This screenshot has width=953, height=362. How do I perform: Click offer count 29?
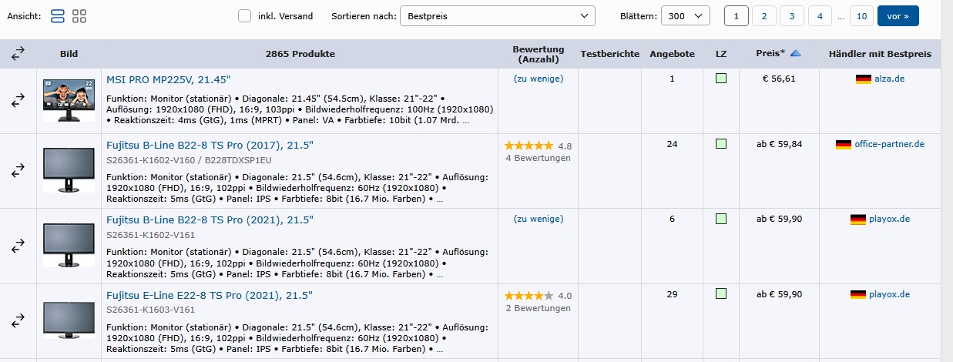click(672, 294)
